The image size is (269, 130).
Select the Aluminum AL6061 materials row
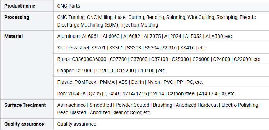coord(161,36)
